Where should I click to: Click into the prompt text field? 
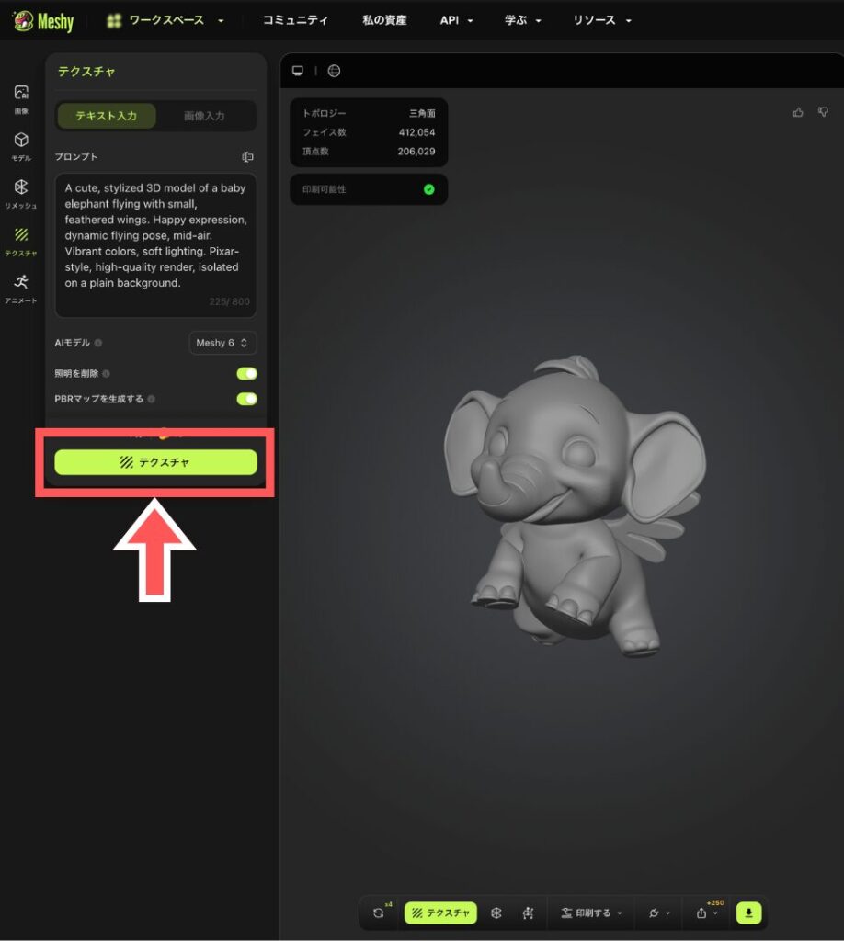coord(155,239)
